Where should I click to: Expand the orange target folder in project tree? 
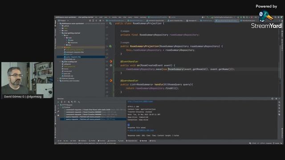pyautogui.click(x=62, y=48)
